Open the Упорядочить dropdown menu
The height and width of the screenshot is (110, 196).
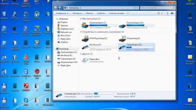[x=62, y=13]
